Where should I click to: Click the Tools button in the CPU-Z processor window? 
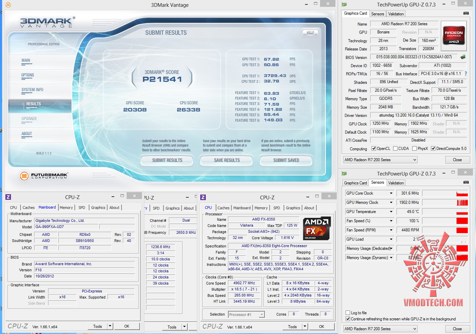click(292, 327)
